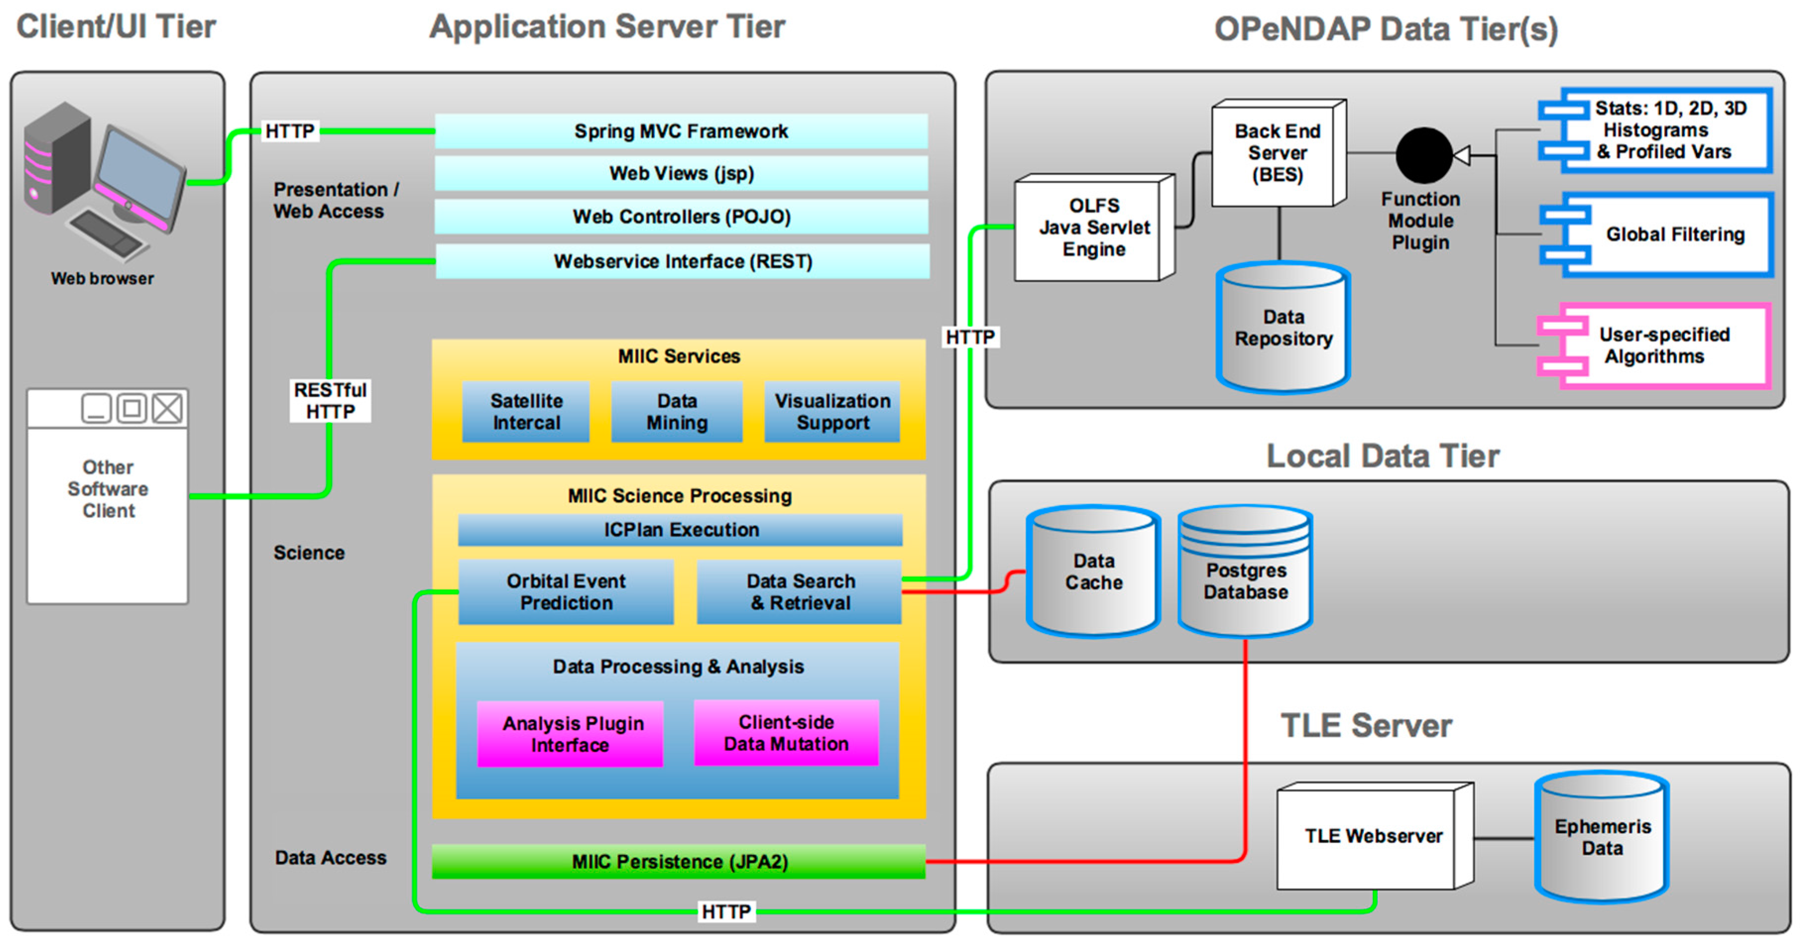Click the RESTful HTTP connector label
This screenshot has height=945, width=1801.
[x=330, y=401]
